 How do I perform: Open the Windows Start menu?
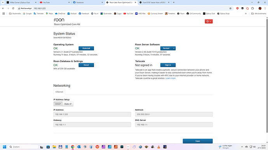pyautogui.click(x=5, y=147)
